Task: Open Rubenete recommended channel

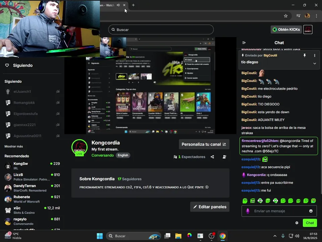Action: [32, 199]
